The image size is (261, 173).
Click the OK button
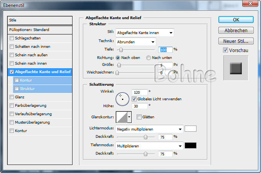(236, 20)
